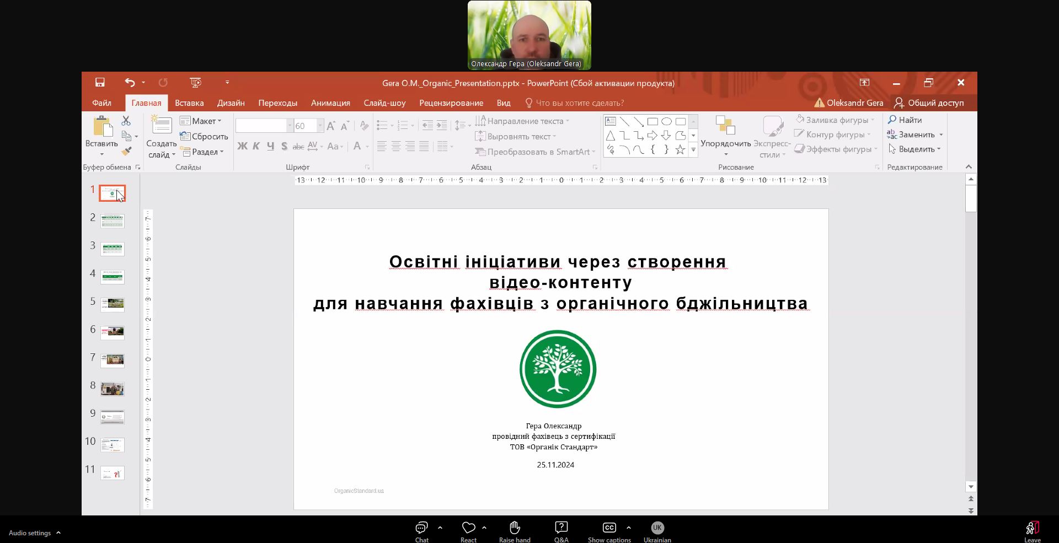Open the Q&A panel in Zoom

click(x=561, y=532)
